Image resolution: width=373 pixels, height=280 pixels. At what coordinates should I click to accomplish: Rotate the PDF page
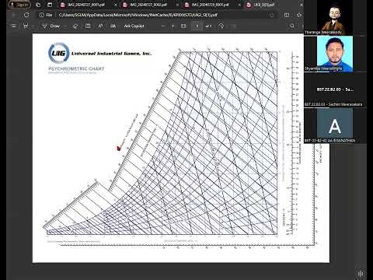click(x=221, y=26)
